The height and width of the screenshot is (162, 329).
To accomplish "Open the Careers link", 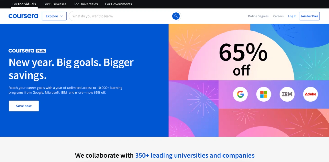I will pyautogui.click(x=278, y=16).
